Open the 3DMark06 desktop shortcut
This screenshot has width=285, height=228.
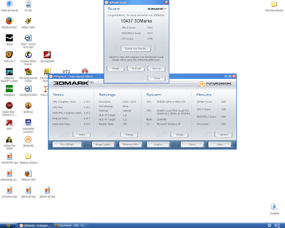(x=28, y=141)
